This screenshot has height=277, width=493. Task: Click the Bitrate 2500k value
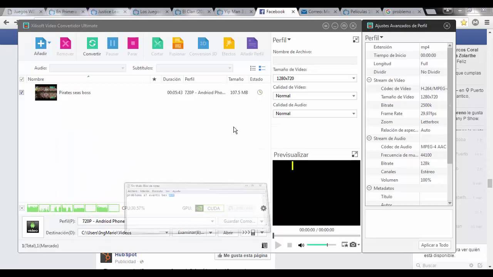(426, 105)
